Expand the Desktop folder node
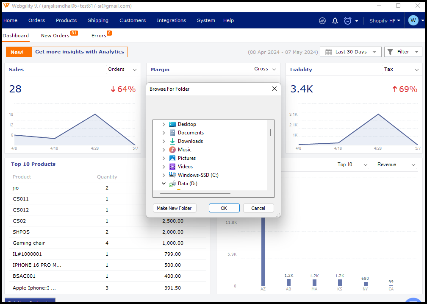The width and height of the screenshot is (427, 304). (x=164, y=124)
